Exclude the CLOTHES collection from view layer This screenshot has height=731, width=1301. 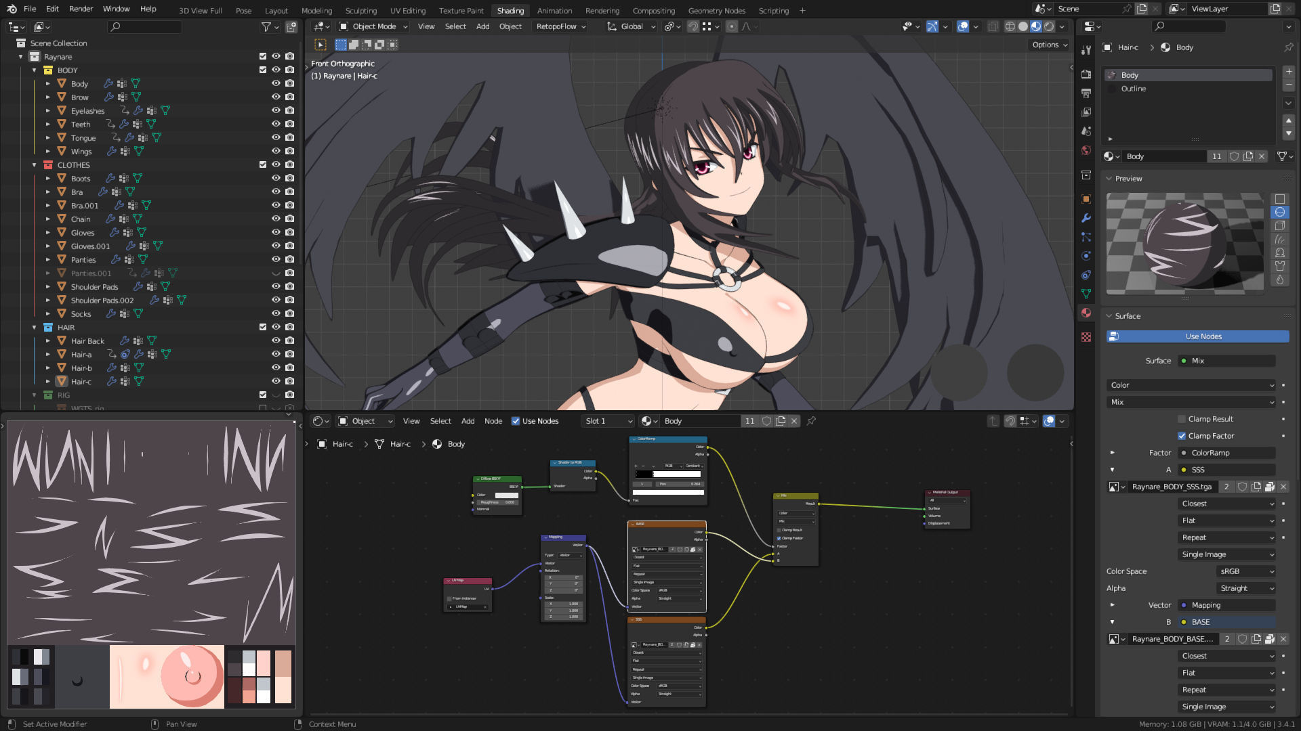(x=263, y=164)
